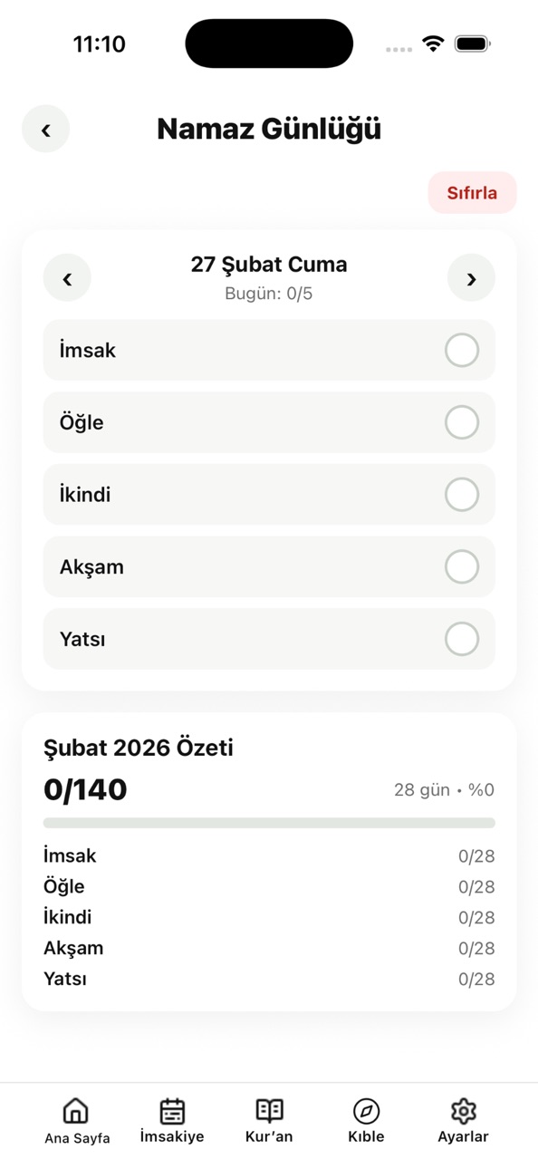Viewport: 538px width, 1169px height.
Task: Tap the back arrow beside Namaz Günlüğü
Action: [x=45, y=129]
